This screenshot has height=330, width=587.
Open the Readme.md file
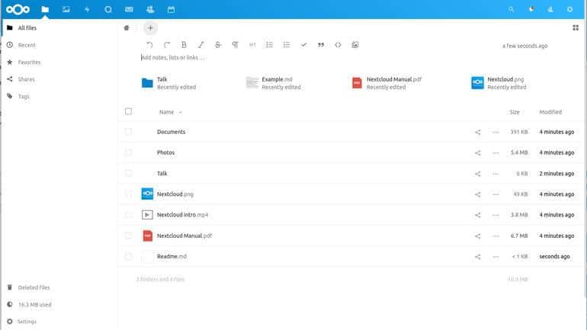[x=172, y=256]
